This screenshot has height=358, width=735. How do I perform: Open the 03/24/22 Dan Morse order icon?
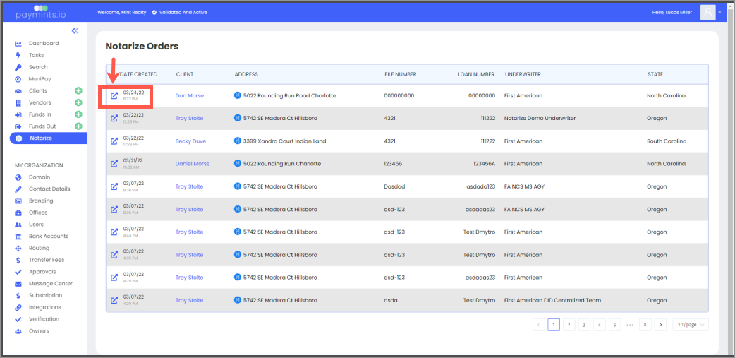[x=114, y=96]
